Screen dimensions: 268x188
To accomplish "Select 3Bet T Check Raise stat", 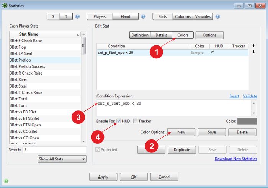I will (x=45, y=92).
